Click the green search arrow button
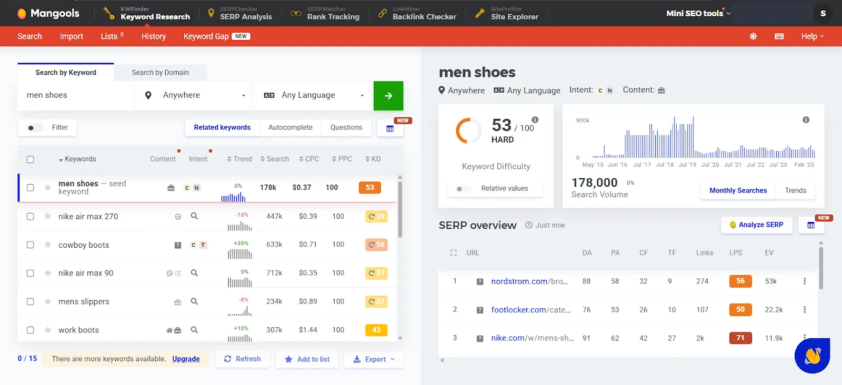This screenshot has width=842, height=385. click(388, 96)
